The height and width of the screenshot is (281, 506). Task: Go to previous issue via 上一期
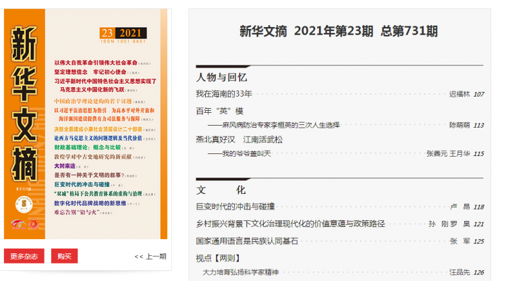coord(150,257)
